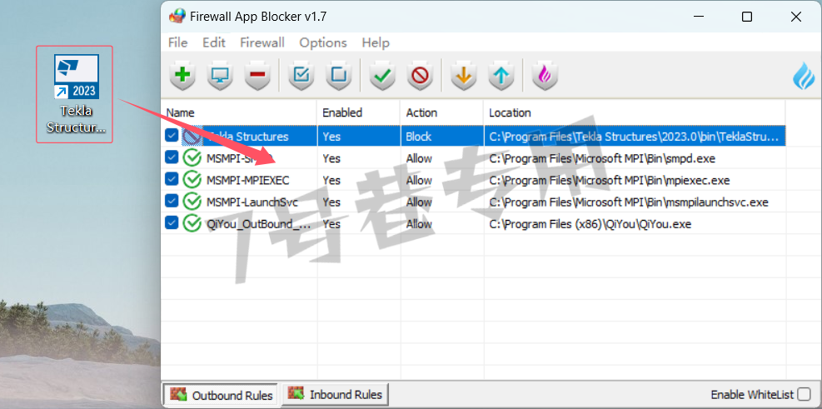Sort by the Enabled column header
Screen dimensions: 822x409
tap(359, 112)
